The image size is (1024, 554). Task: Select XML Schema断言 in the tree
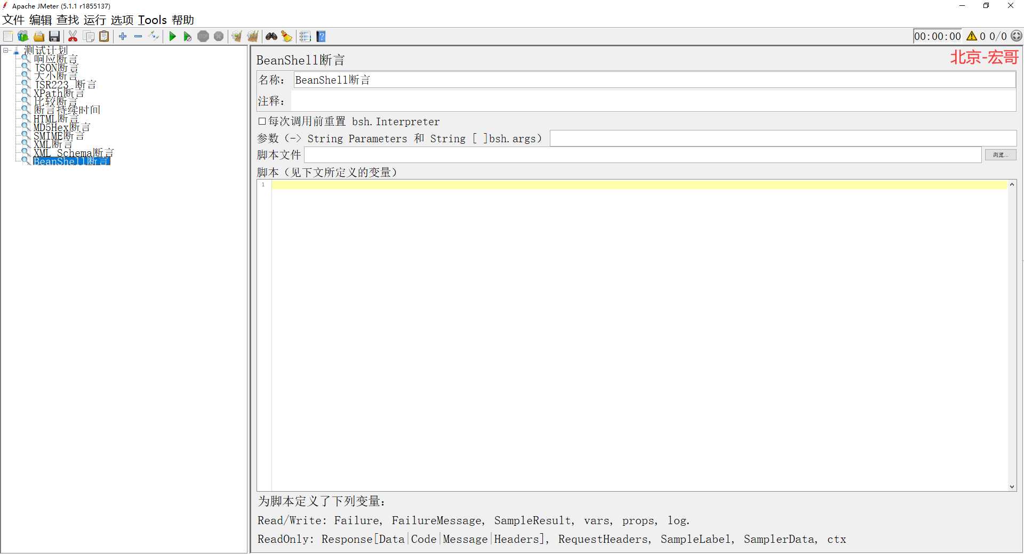coord(74,153)
